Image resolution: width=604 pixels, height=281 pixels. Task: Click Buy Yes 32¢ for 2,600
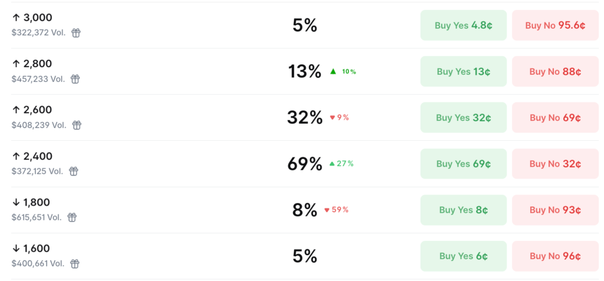coord(463,118)
